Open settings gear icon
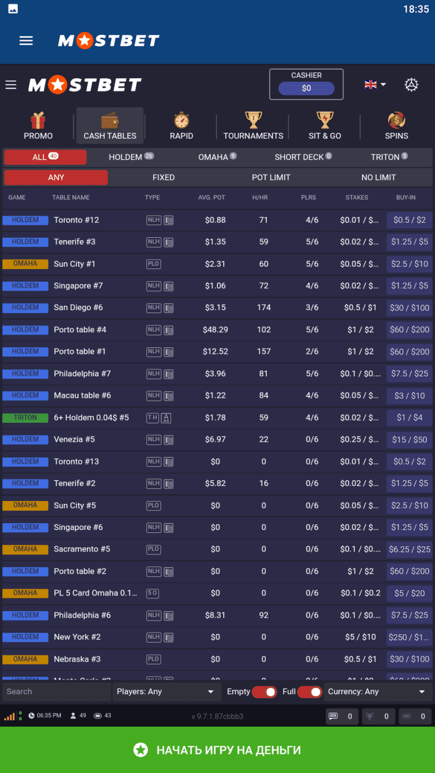 [x=411, y=85]
